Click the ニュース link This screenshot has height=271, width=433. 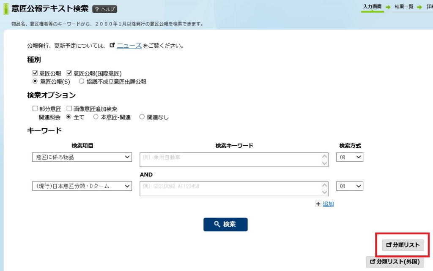[129, 46]
